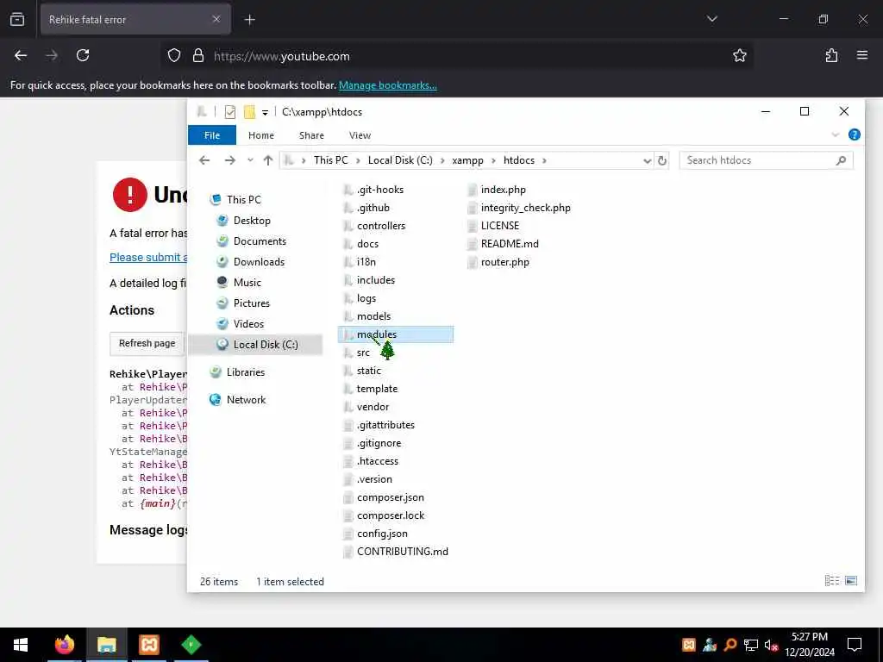
Task: Go back in Firefox browser history
Action: (21, 56)
